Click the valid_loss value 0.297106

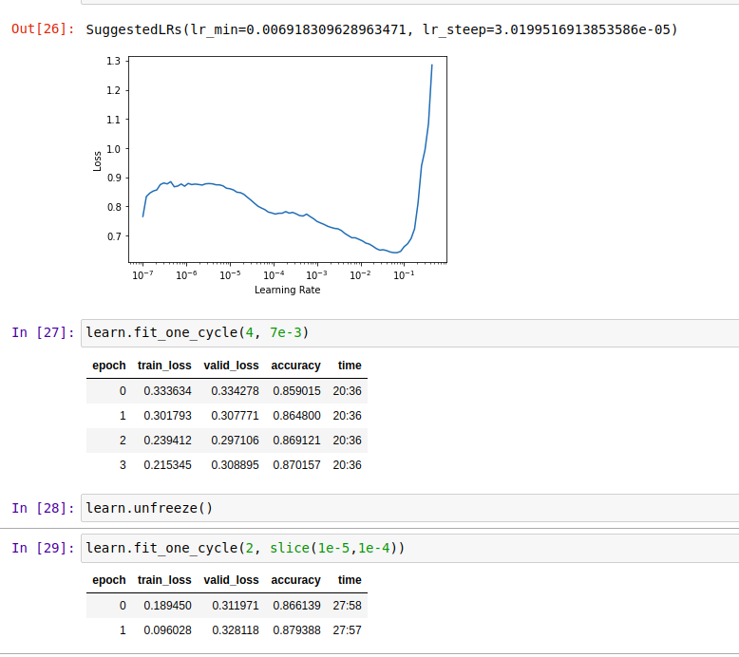pyautogui.click(x=230, y=441)
